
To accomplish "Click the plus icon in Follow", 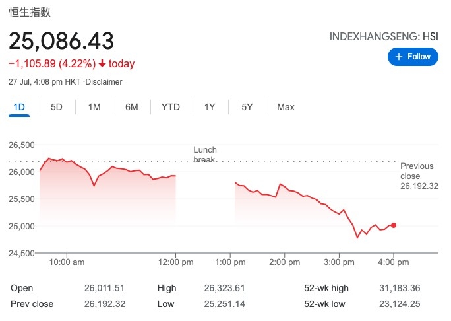I will [398, 57].
